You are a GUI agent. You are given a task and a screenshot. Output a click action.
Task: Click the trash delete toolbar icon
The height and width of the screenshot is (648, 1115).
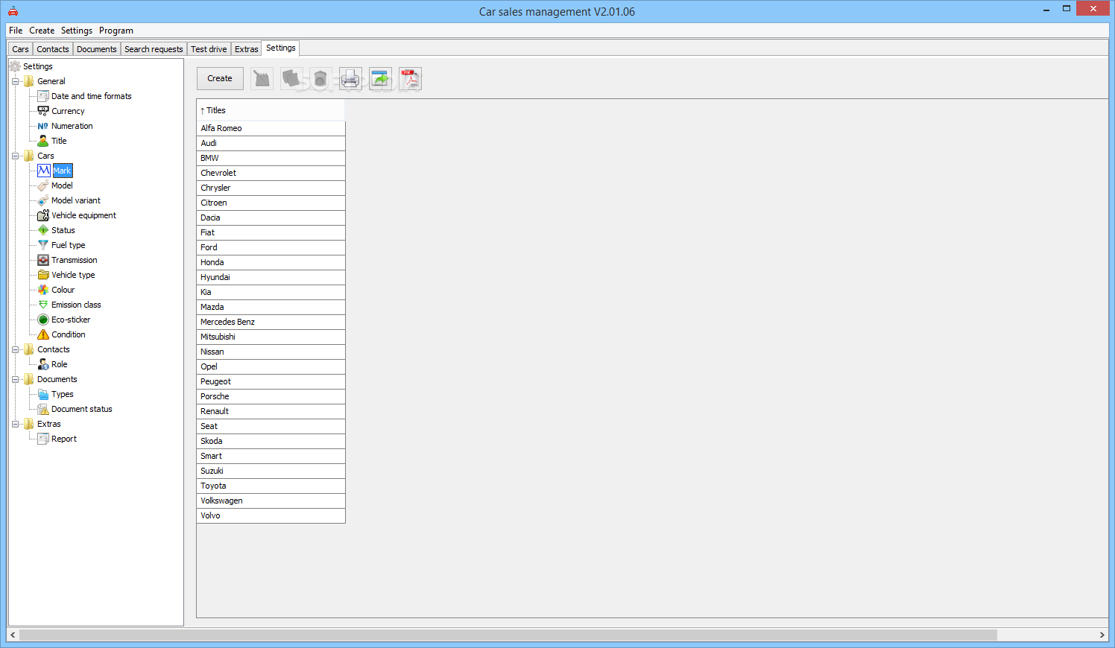point(320,78)
